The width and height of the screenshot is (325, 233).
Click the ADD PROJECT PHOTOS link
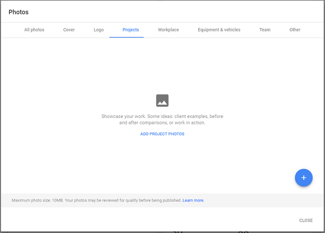162,134
